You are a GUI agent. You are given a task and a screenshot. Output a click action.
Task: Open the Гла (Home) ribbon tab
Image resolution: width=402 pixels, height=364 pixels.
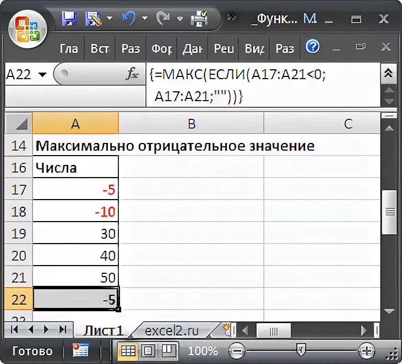pyautogui.click(x=69, y=48)
